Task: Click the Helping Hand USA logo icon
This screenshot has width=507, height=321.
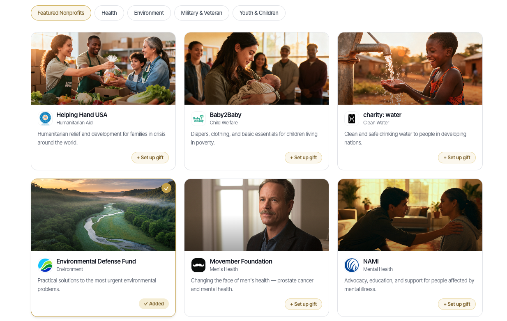Action: click(x=45, y=118)
